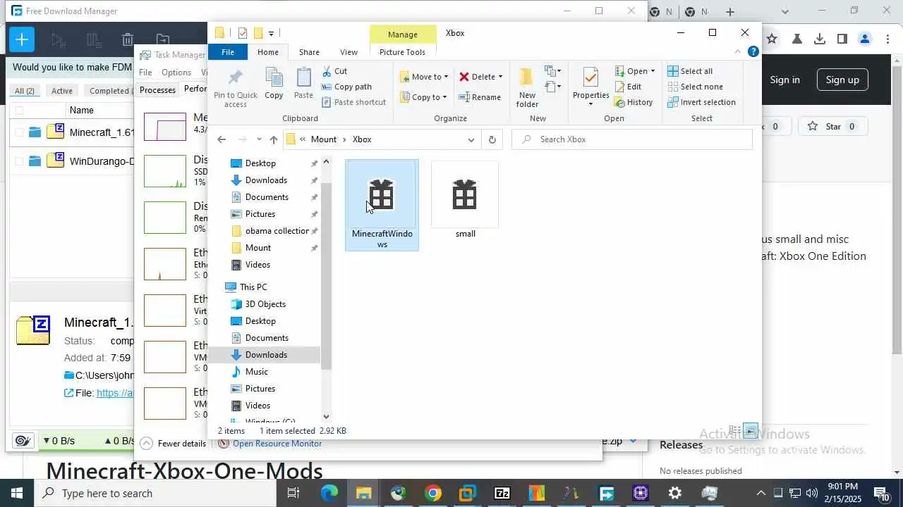Click Copy path in Clipboard group
The image size is (903, 507).
click(346, 87)
